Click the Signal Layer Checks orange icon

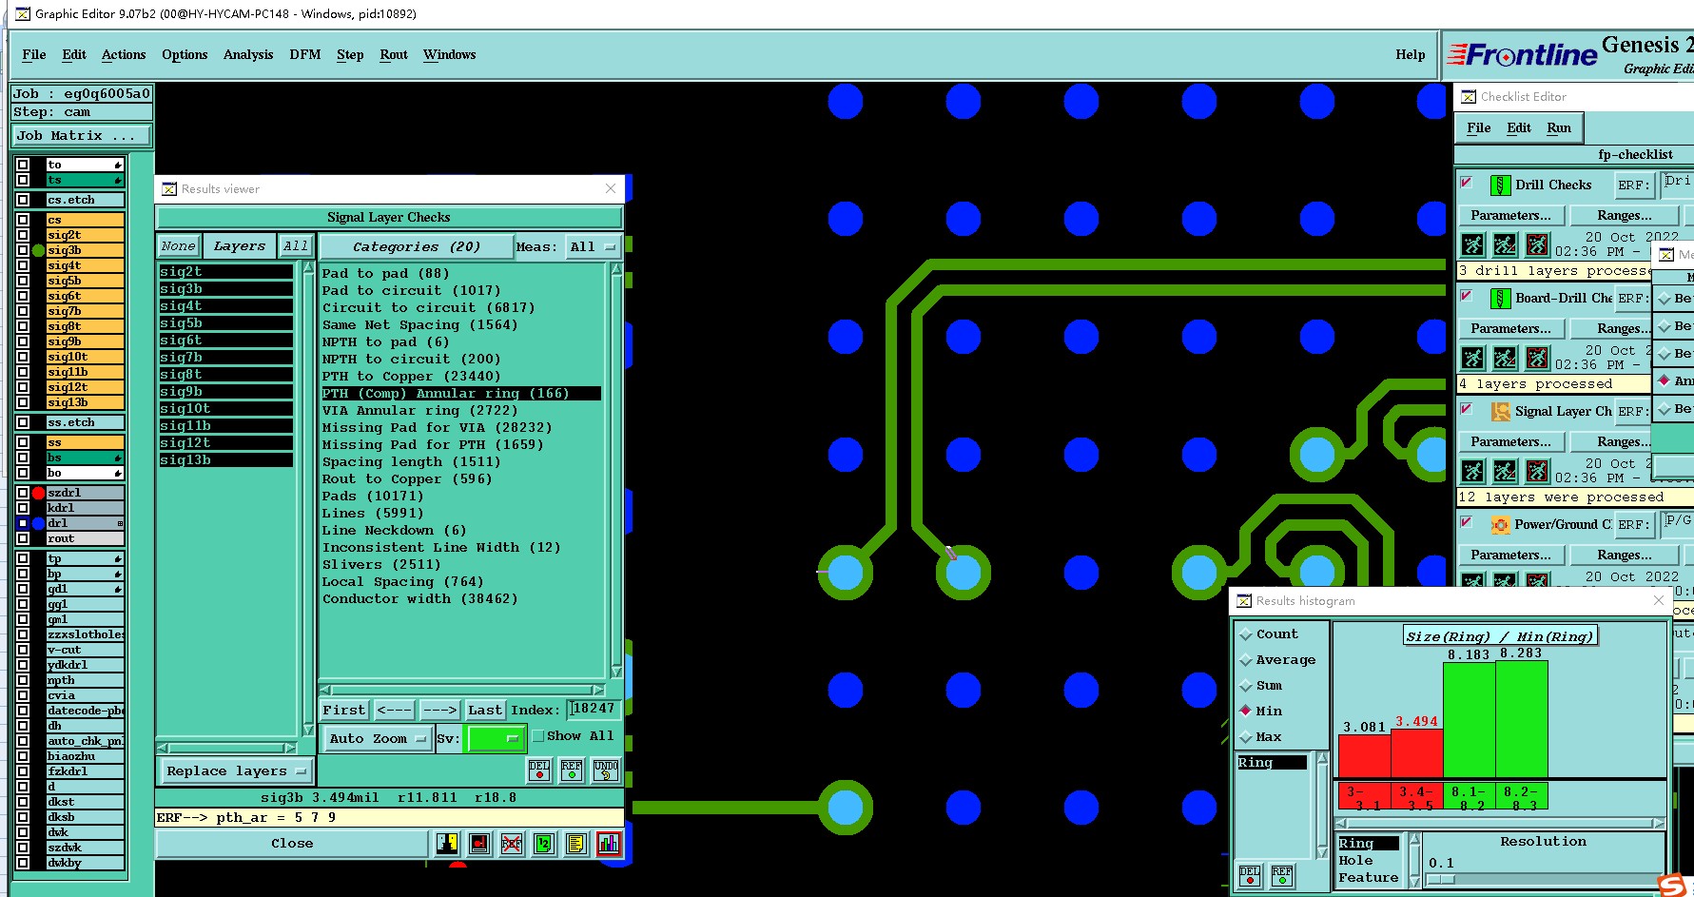[1500, 412]
